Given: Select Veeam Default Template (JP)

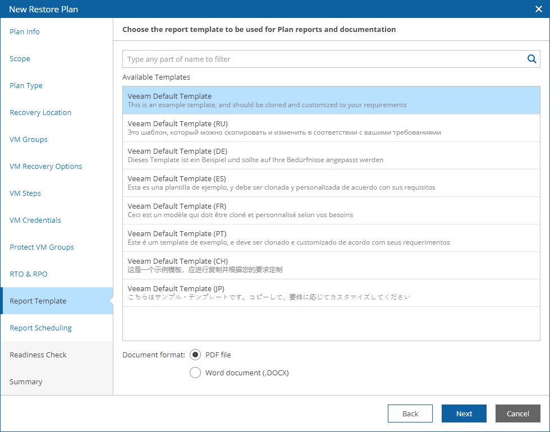Looking at the screenshot, I should [331, 293].
